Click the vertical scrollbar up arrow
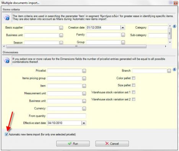 coord(170,26)
